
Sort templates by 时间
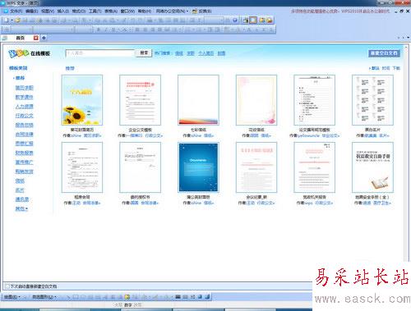386,68
